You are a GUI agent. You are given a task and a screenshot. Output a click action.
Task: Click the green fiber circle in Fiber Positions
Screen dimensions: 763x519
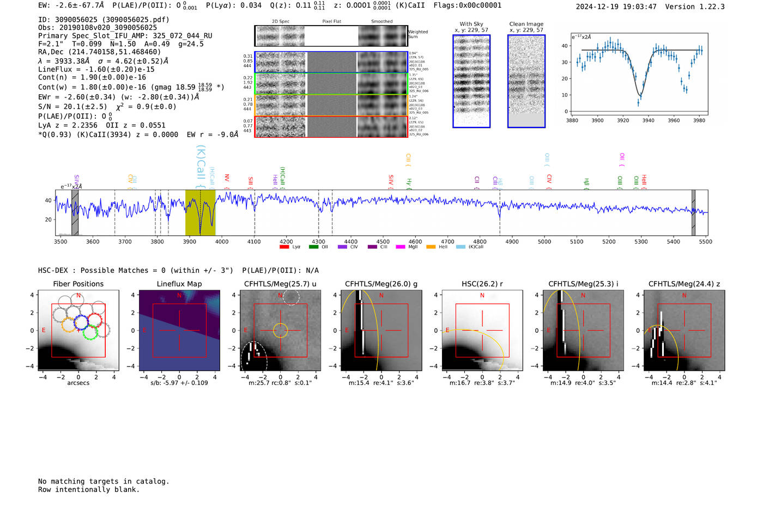coord(90,332)
